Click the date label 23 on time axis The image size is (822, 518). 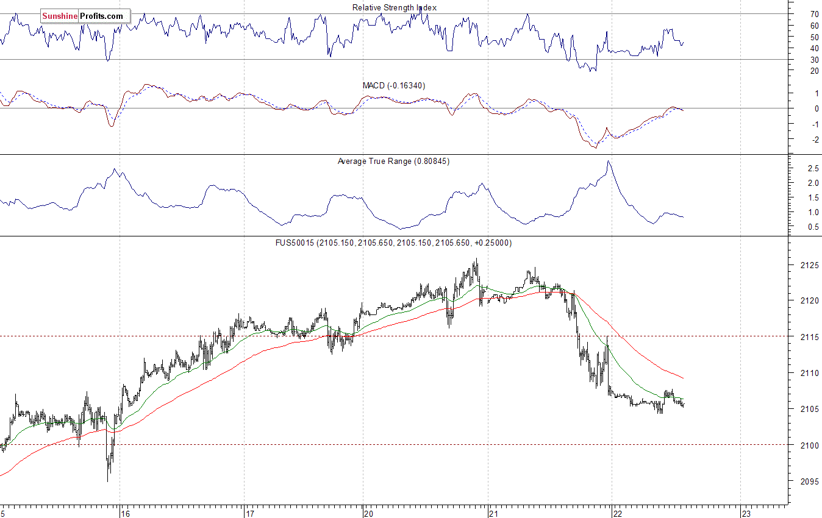tap(745, 513)
